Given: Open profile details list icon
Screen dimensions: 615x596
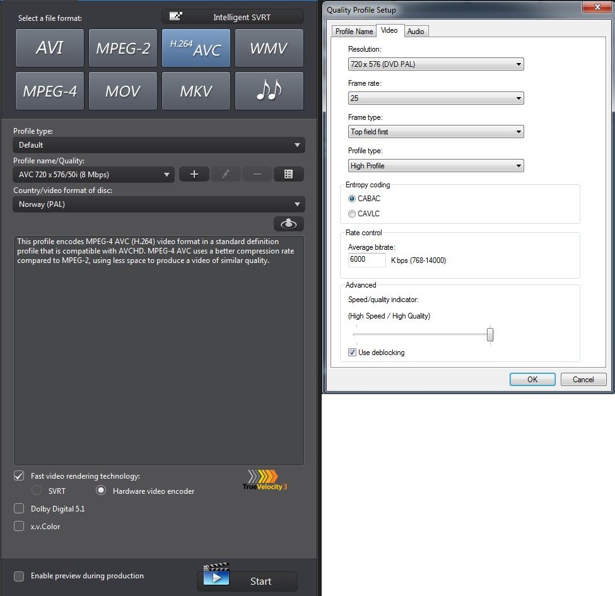Looking at the screenshot, I should (x=289, y=174).
